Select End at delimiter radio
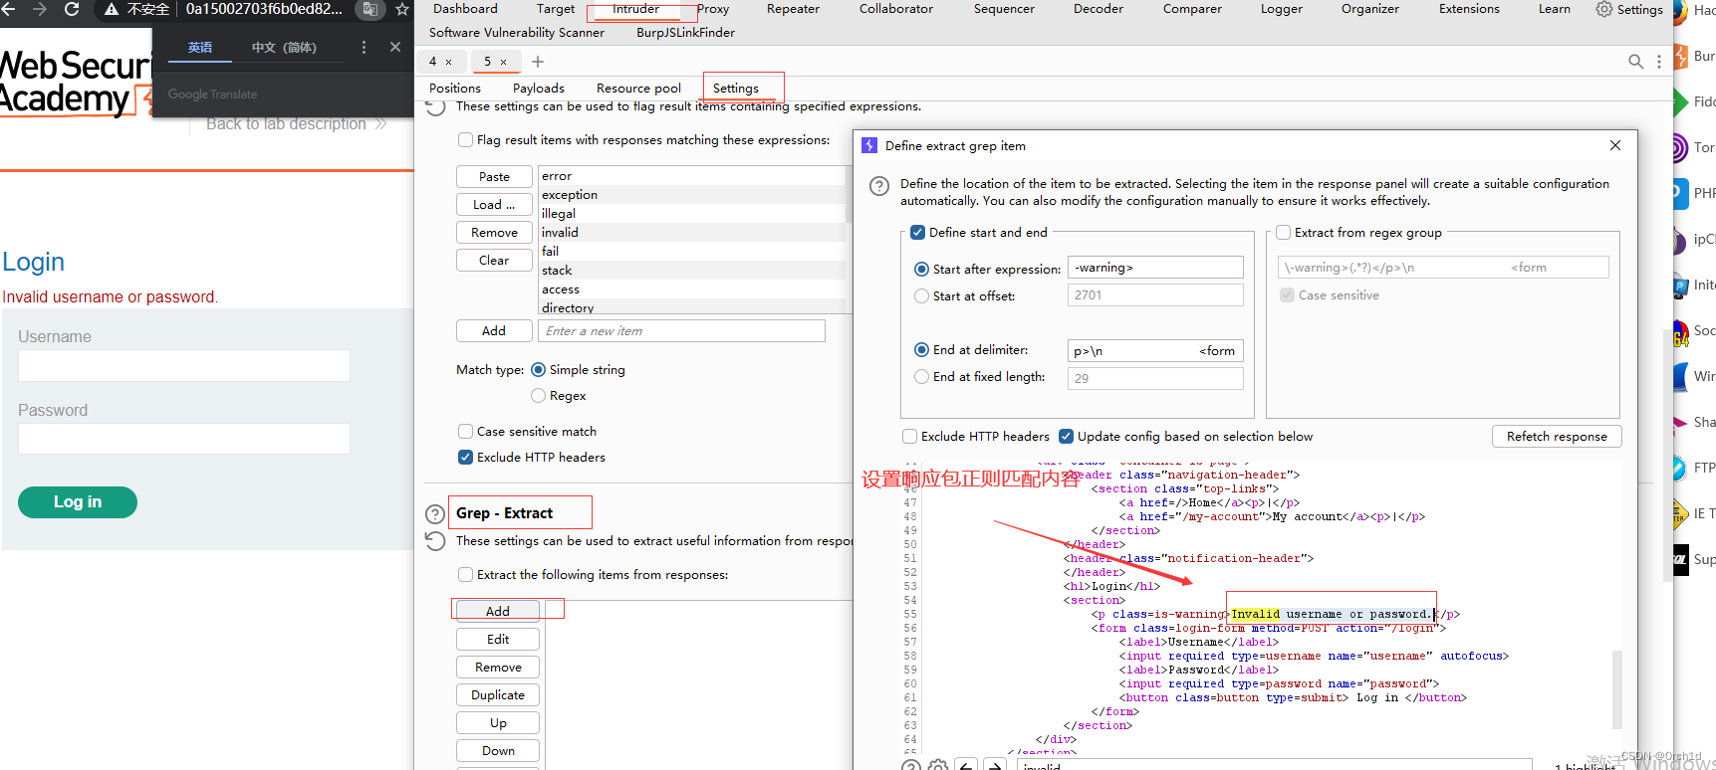This screenshot has height=770, width=1716. click(921, 350)
